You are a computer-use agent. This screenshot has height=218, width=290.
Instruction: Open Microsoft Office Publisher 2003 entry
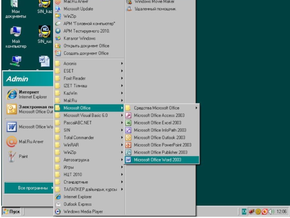pyautogui.click(x=162, y=152)
